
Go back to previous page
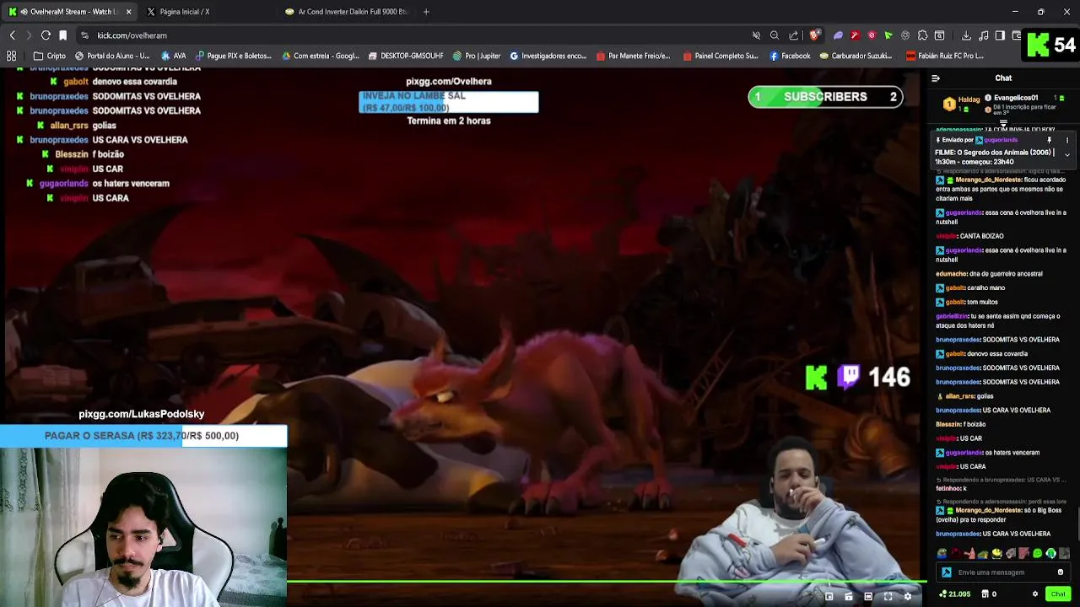[12, 35]
